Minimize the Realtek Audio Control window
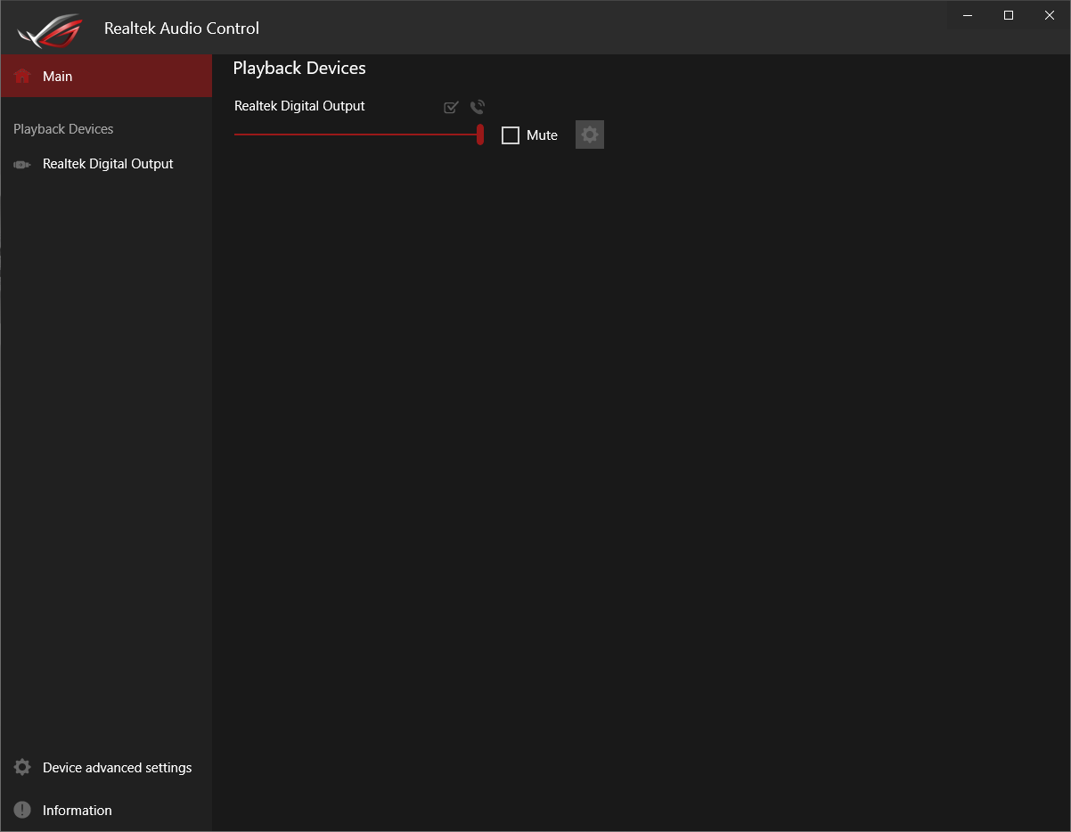This screenshot has width=1071, height=832. coord(968,15)
